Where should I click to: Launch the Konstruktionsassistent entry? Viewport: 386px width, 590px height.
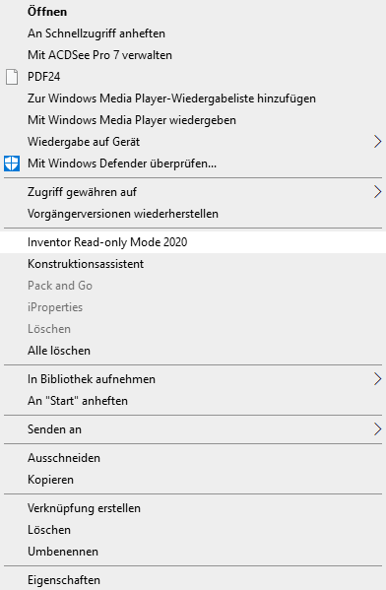tap(193, 264)
